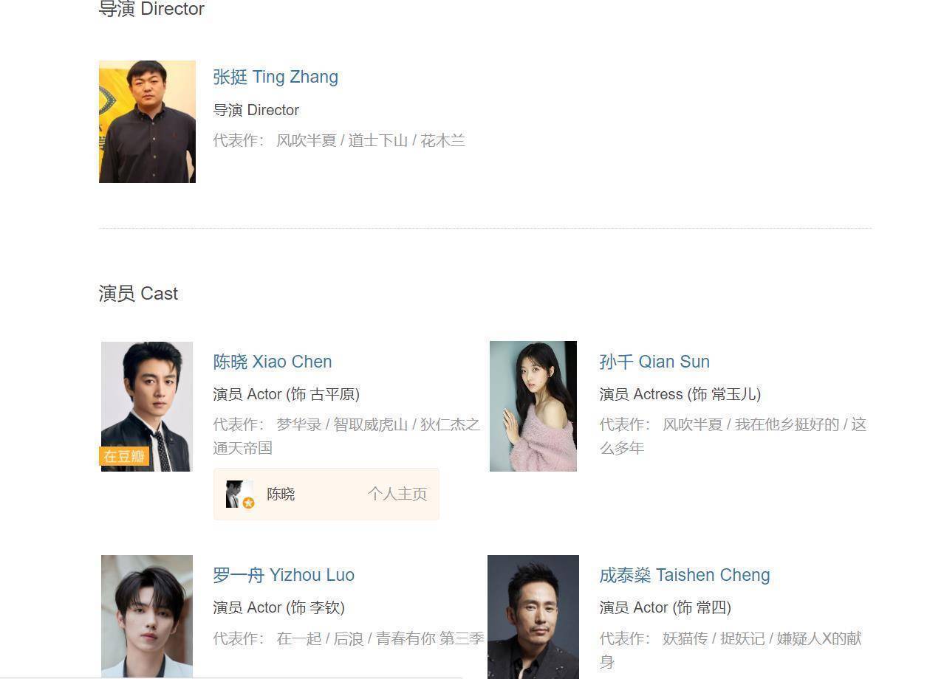The width and height of the screenshot is (927, 679).
Task: Click the 在豆瓣 badge on Xiao Chen's photo
Action: pyautogui.click(x=124, y=456)
